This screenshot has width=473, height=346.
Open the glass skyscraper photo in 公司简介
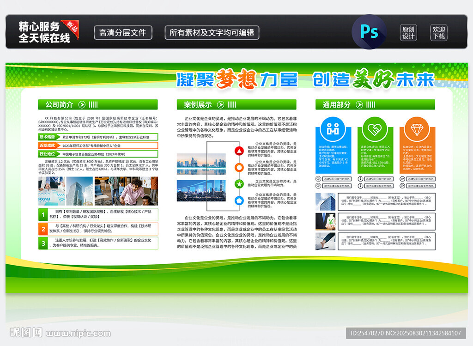click(79, 191)
